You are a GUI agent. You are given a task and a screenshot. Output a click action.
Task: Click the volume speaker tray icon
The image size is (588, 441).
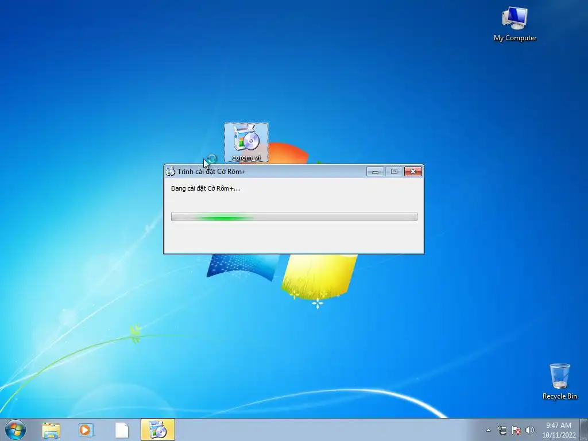click(530, 430)
